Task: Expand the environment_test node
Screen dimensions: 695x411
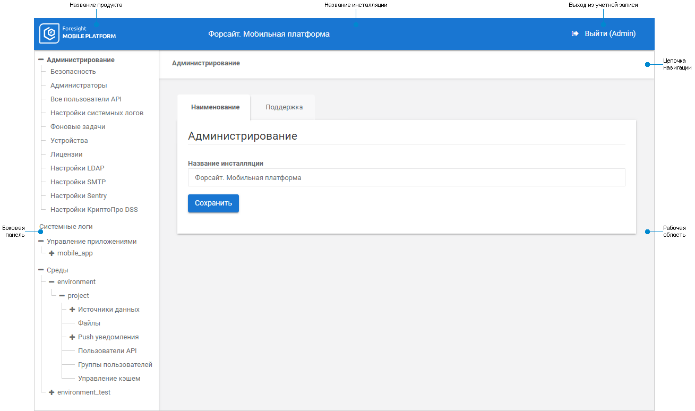Action: [52, 392]
